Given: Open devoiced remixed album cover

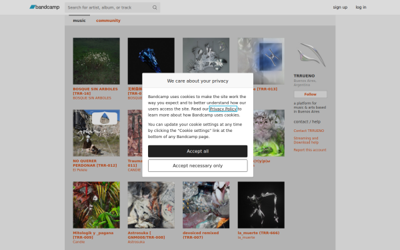Looking at the screenshot, I should [206, 205].
